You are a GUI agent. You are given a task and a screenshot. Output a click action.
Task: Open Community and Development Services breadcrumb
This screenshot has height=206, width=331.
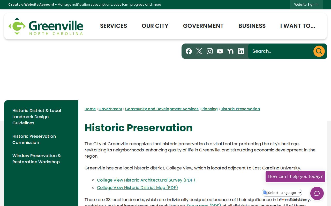[162, 109]
